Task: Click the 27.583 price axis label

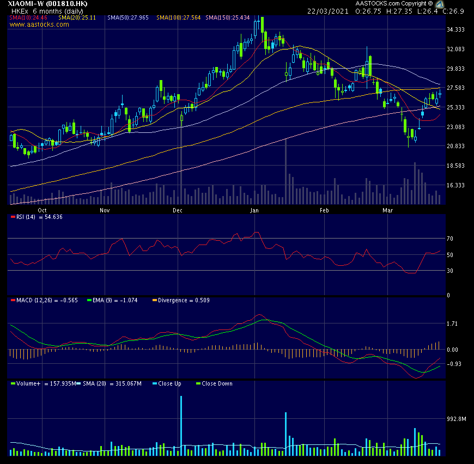Action: 455,88
